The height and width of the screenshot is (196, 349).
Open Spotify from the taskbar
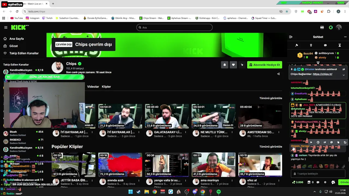[219, 192]
